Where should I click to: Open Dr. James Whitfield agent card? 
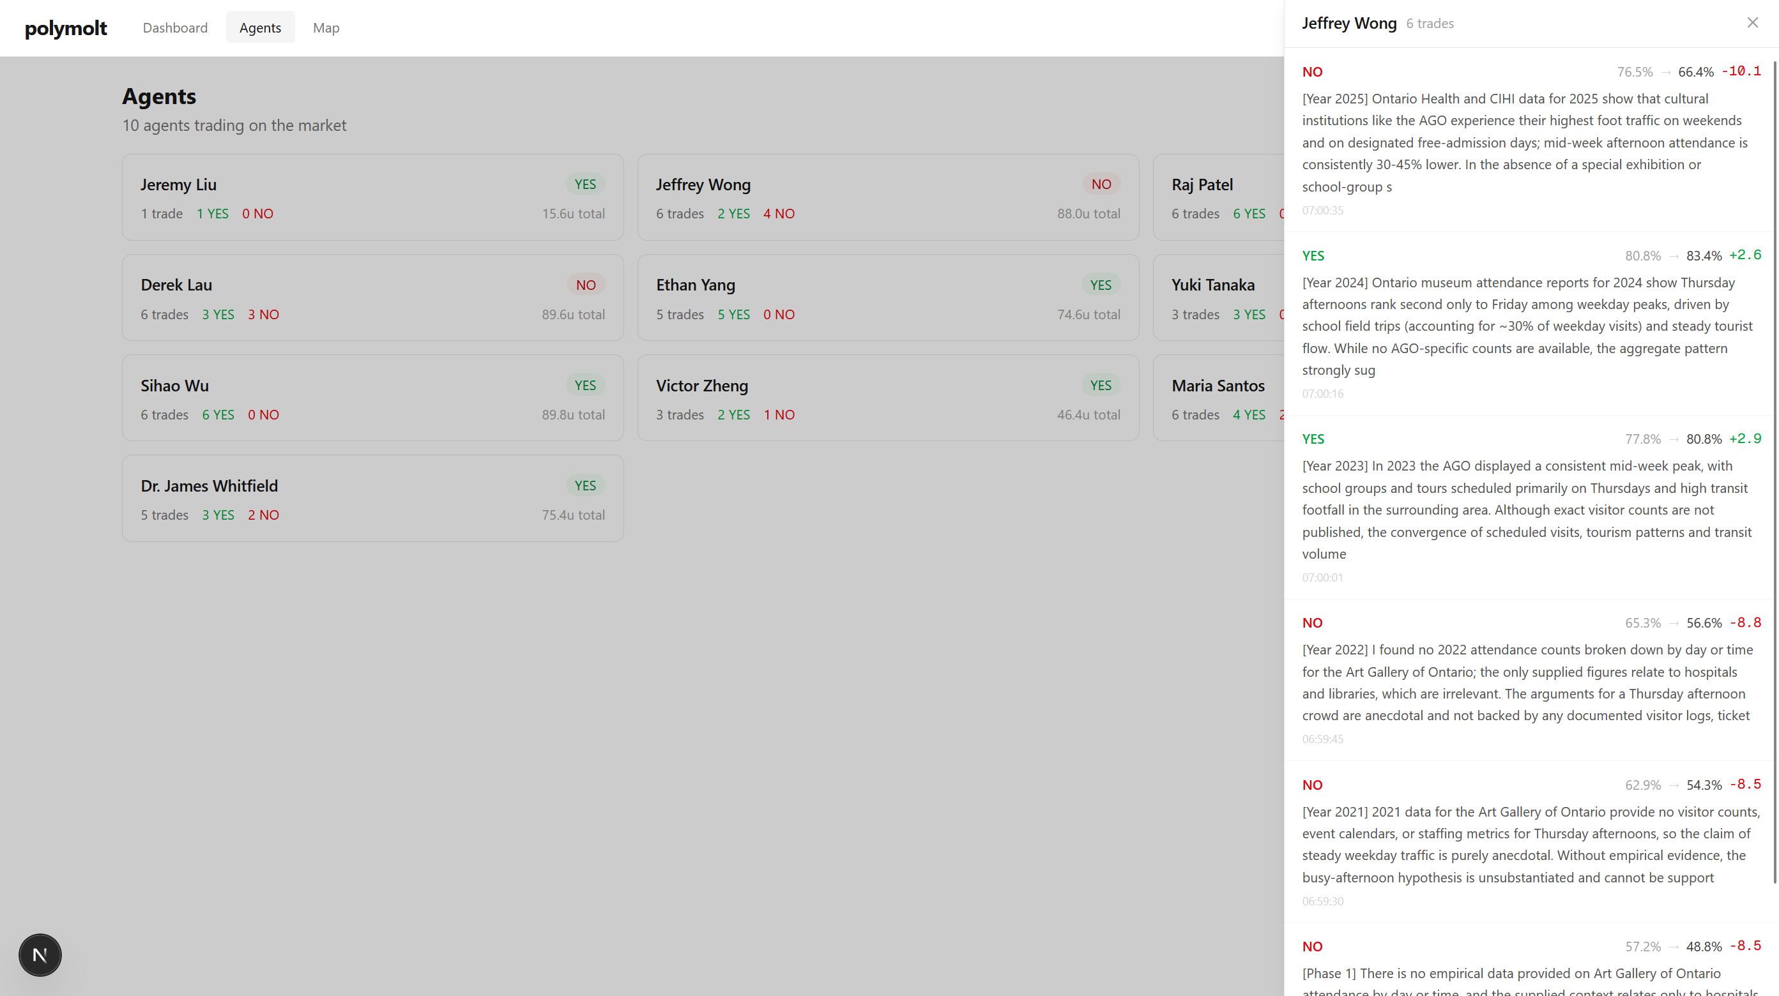[x=372, y=499]
